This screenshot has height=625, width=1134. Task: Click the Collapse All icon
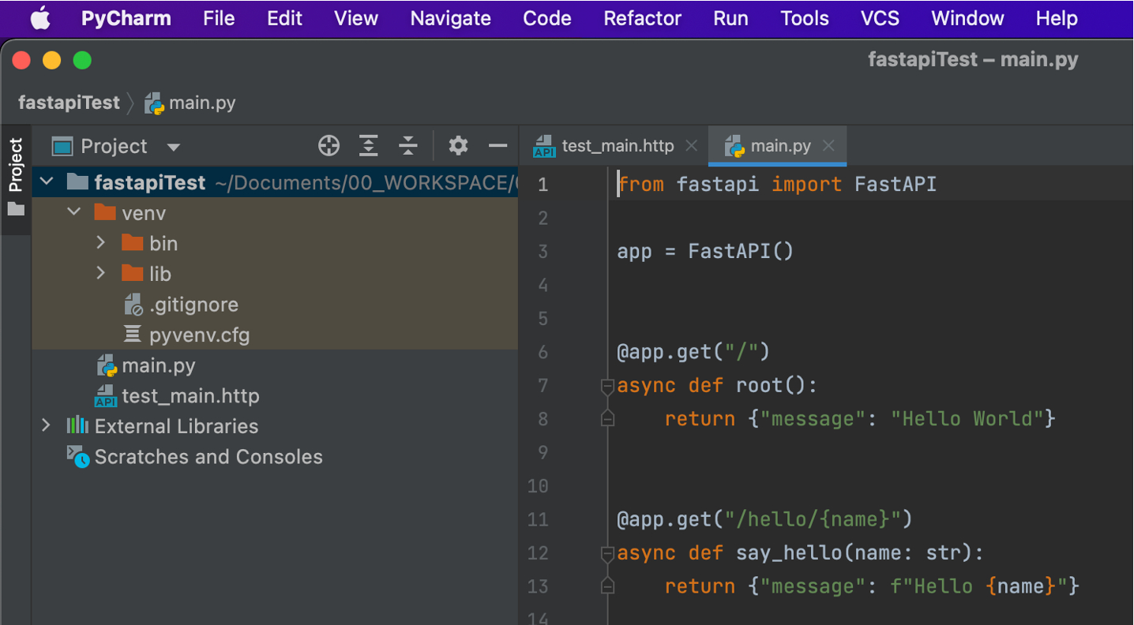[407, 145]
